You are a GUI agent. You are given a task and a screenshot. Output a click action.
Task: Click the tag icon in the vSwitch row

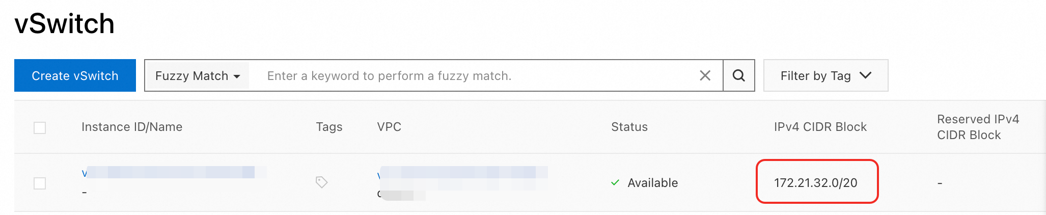point(321,182)
